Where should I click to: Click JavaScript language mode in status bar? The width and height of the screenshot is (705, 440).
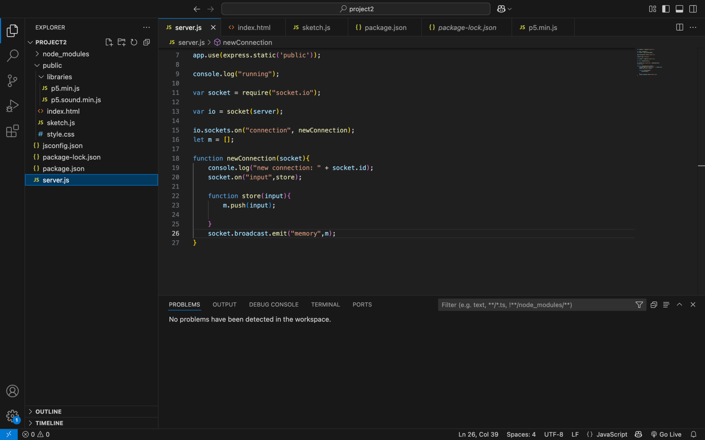click(611, 434)
